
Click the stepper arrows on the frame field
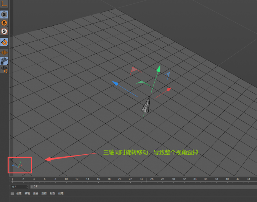27,187
